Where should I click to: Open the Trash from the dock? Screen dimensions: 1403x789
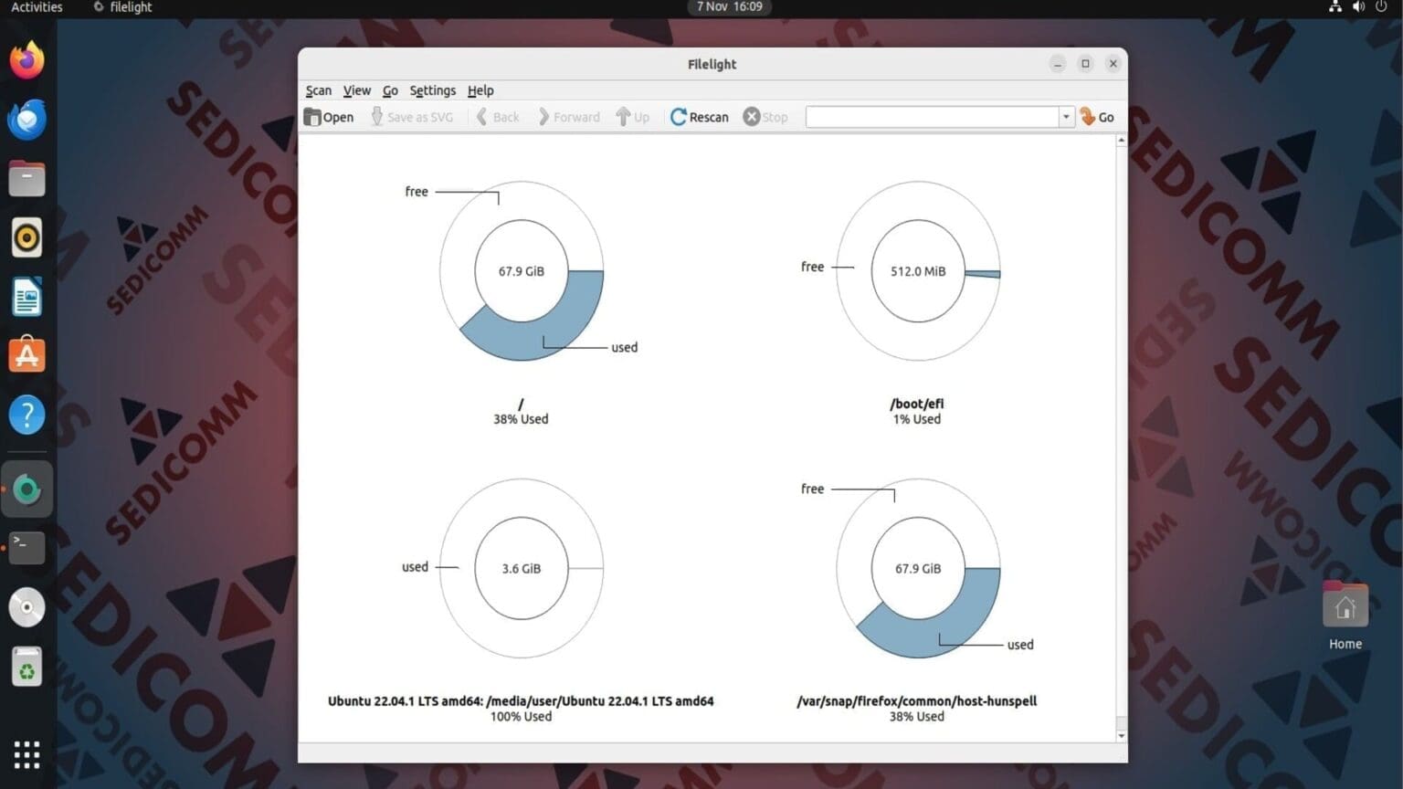(26, 668)
